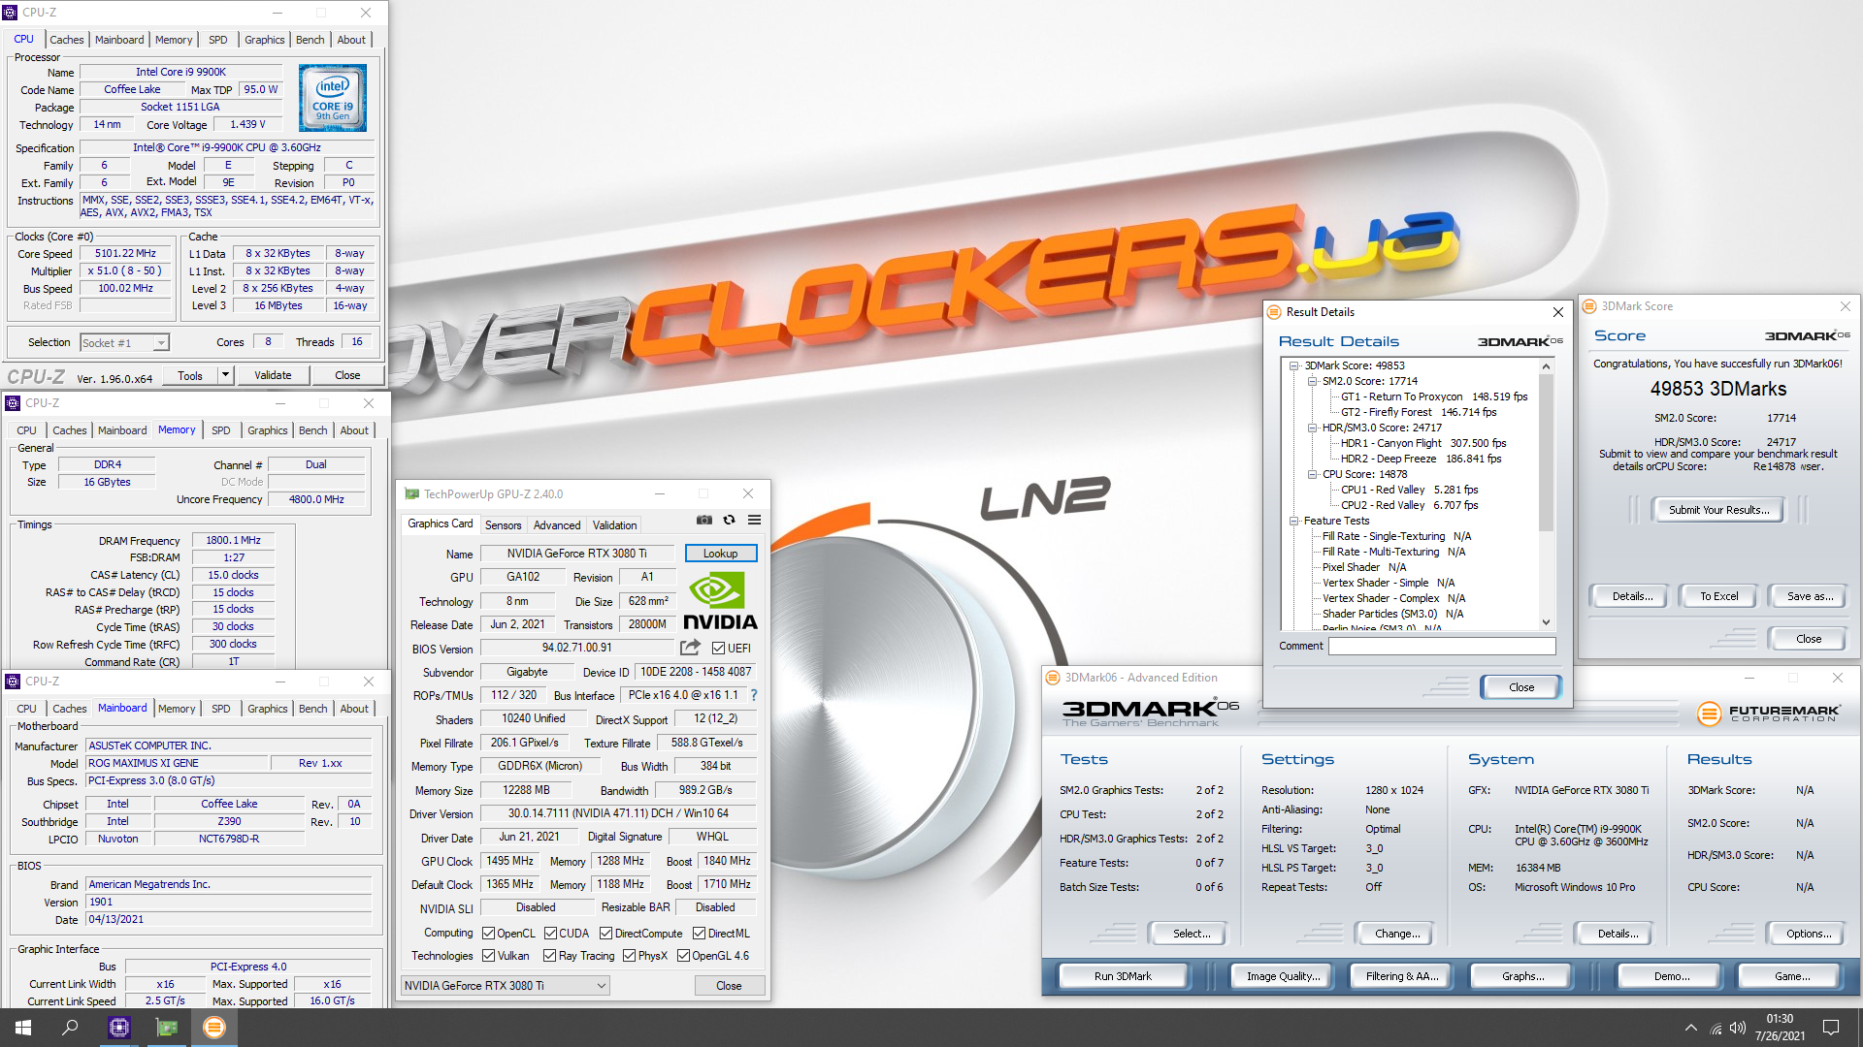Collapse the 3DMark Score tree node
1863x1047 pixels.
pyautogui.click(x=1293, y=365)
